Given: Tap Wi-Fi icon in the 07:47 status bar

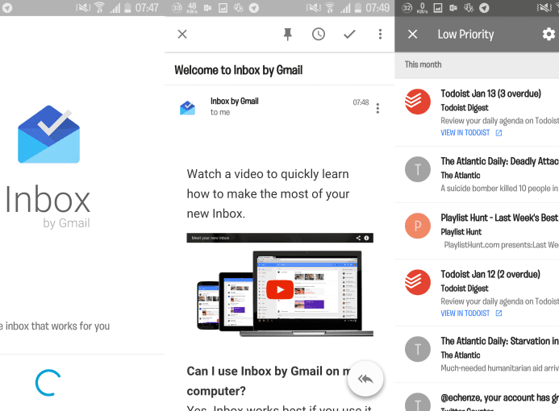Looking at the screenshot, I should [99, 8].
